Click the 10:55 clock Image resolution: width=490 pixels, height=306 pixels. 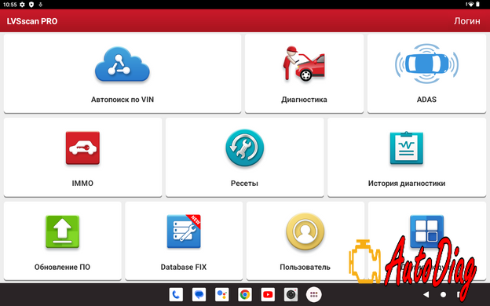tap(9, 5)
